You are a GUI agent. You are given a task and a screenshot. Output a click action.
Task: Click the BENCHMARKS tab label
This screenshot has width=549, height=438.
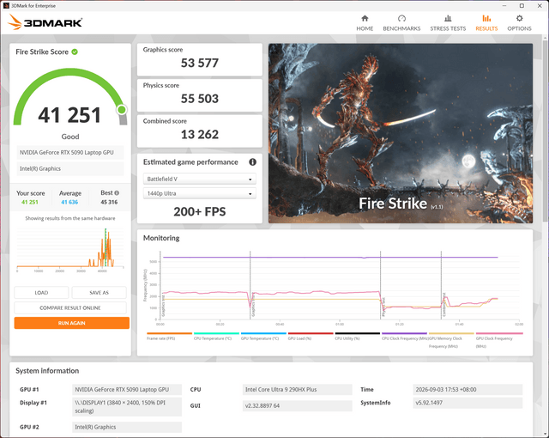pyautogui.click(x=401, y=28)
